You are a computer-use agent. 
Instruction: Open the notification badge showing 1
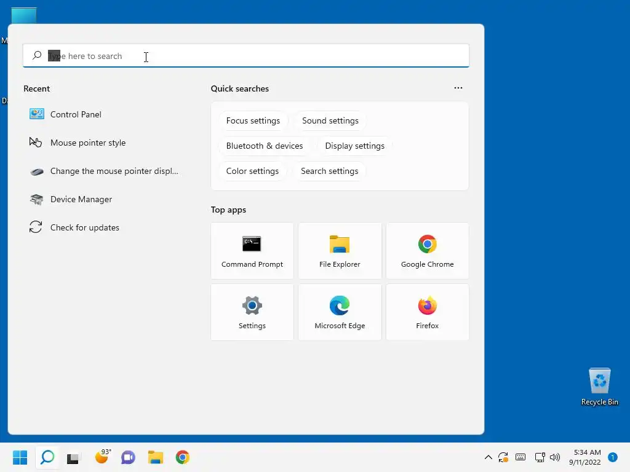[x=613, y=457]
